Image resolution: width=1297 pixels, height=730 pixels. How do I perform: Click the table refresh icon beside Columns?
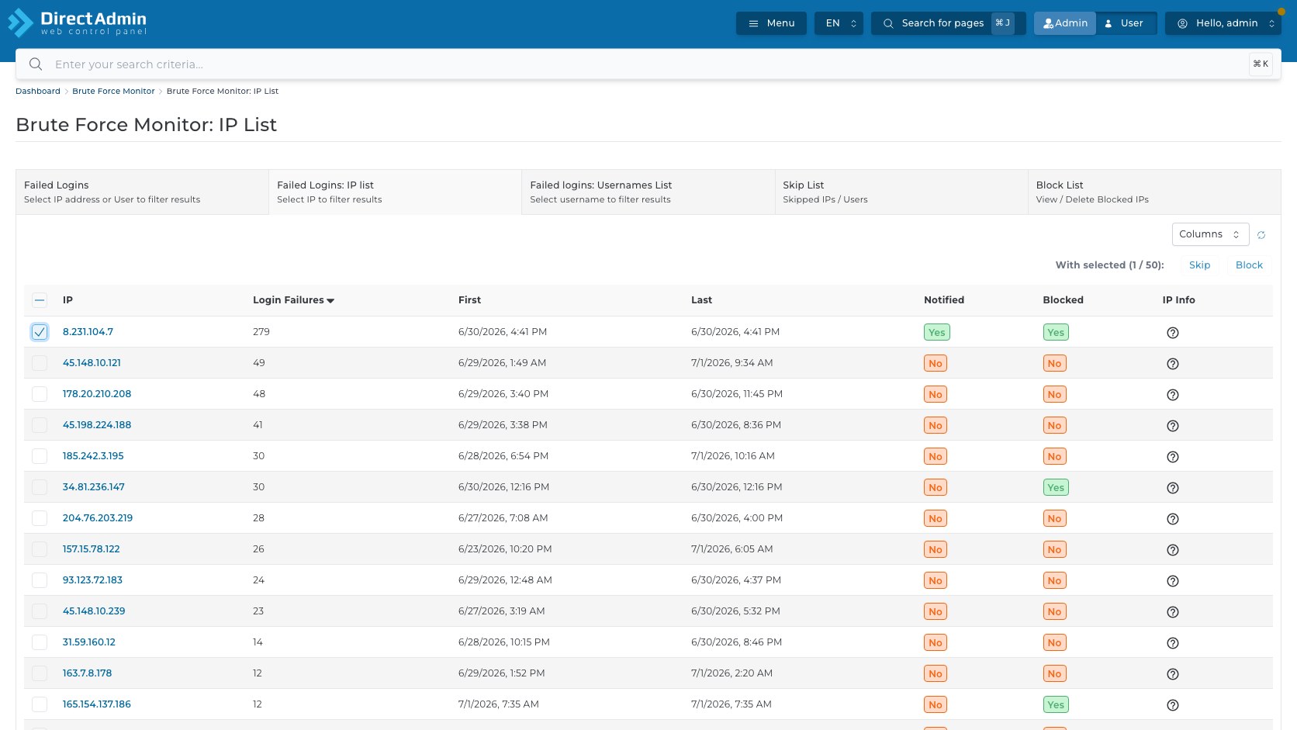pos(1261,235)
